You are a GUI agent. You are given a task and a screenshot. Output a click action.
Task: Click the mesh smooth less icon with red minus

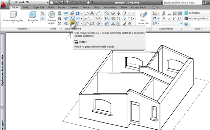(x=60, y=18)
